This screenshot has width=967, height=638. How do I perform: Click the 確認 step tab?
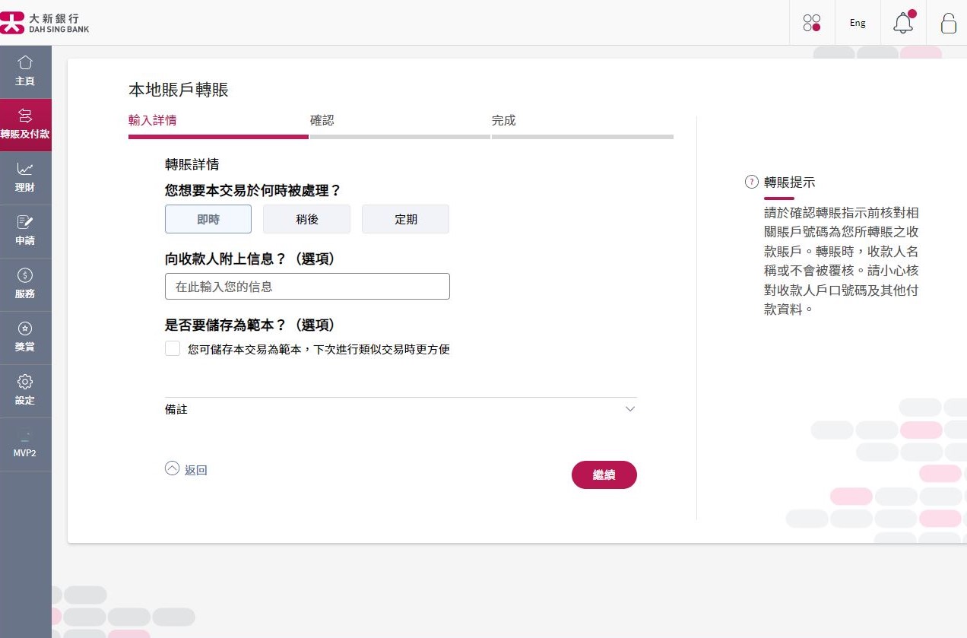[322, 120]
